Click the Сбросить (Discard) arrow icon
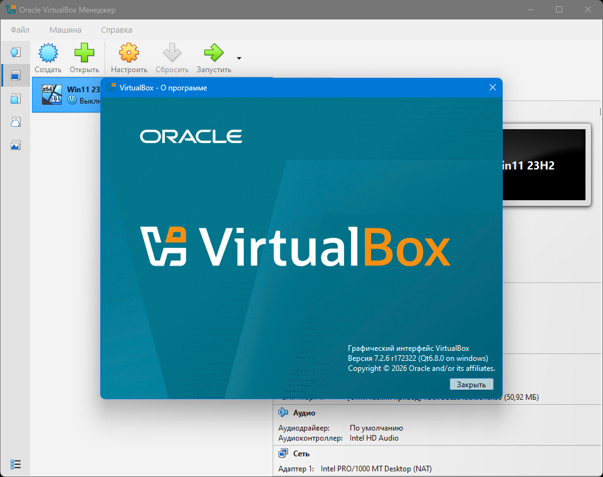Screen dimensions: 603x477 [172, 53]
